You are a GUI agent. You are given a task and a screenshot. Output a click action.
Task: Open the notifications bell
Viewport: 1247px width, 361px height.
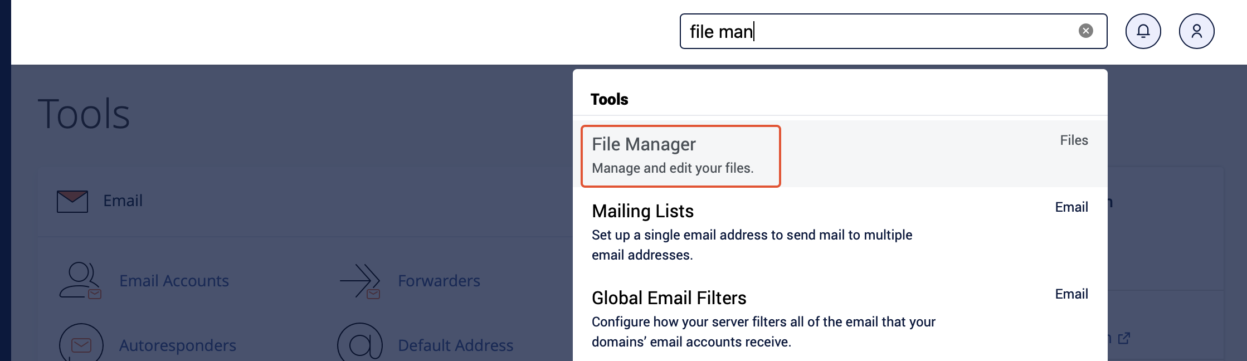[x=1143, y=31]
